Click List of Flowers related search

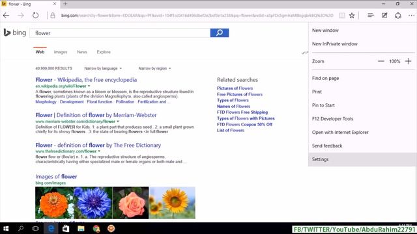click(231, 130)
